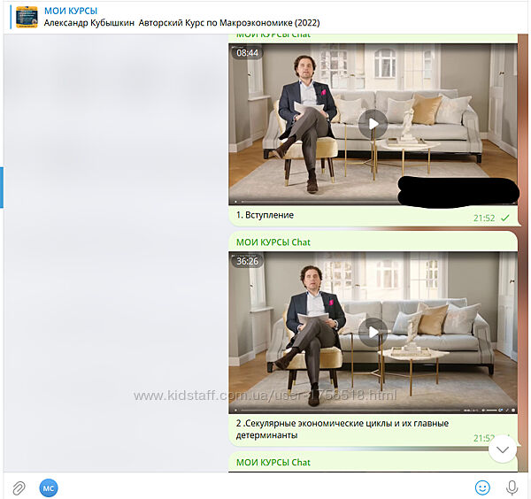The image size is (531, 499).
Task: Click the second video's progress bar
Action: (x=354, y=411)
